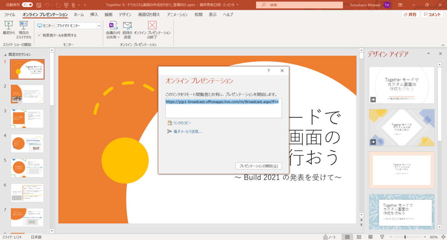This screenshot has width=447, height=240.
Task: Toggle Use Presenter View (発表者ツール) checkbox
Action: (x=39, y=35)
